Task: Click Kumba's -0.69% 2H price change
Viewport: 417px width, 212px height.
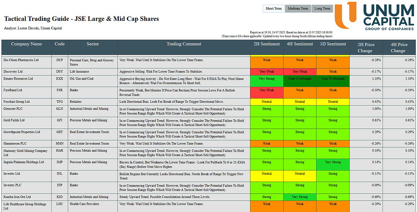Action: tap(376, 197)
